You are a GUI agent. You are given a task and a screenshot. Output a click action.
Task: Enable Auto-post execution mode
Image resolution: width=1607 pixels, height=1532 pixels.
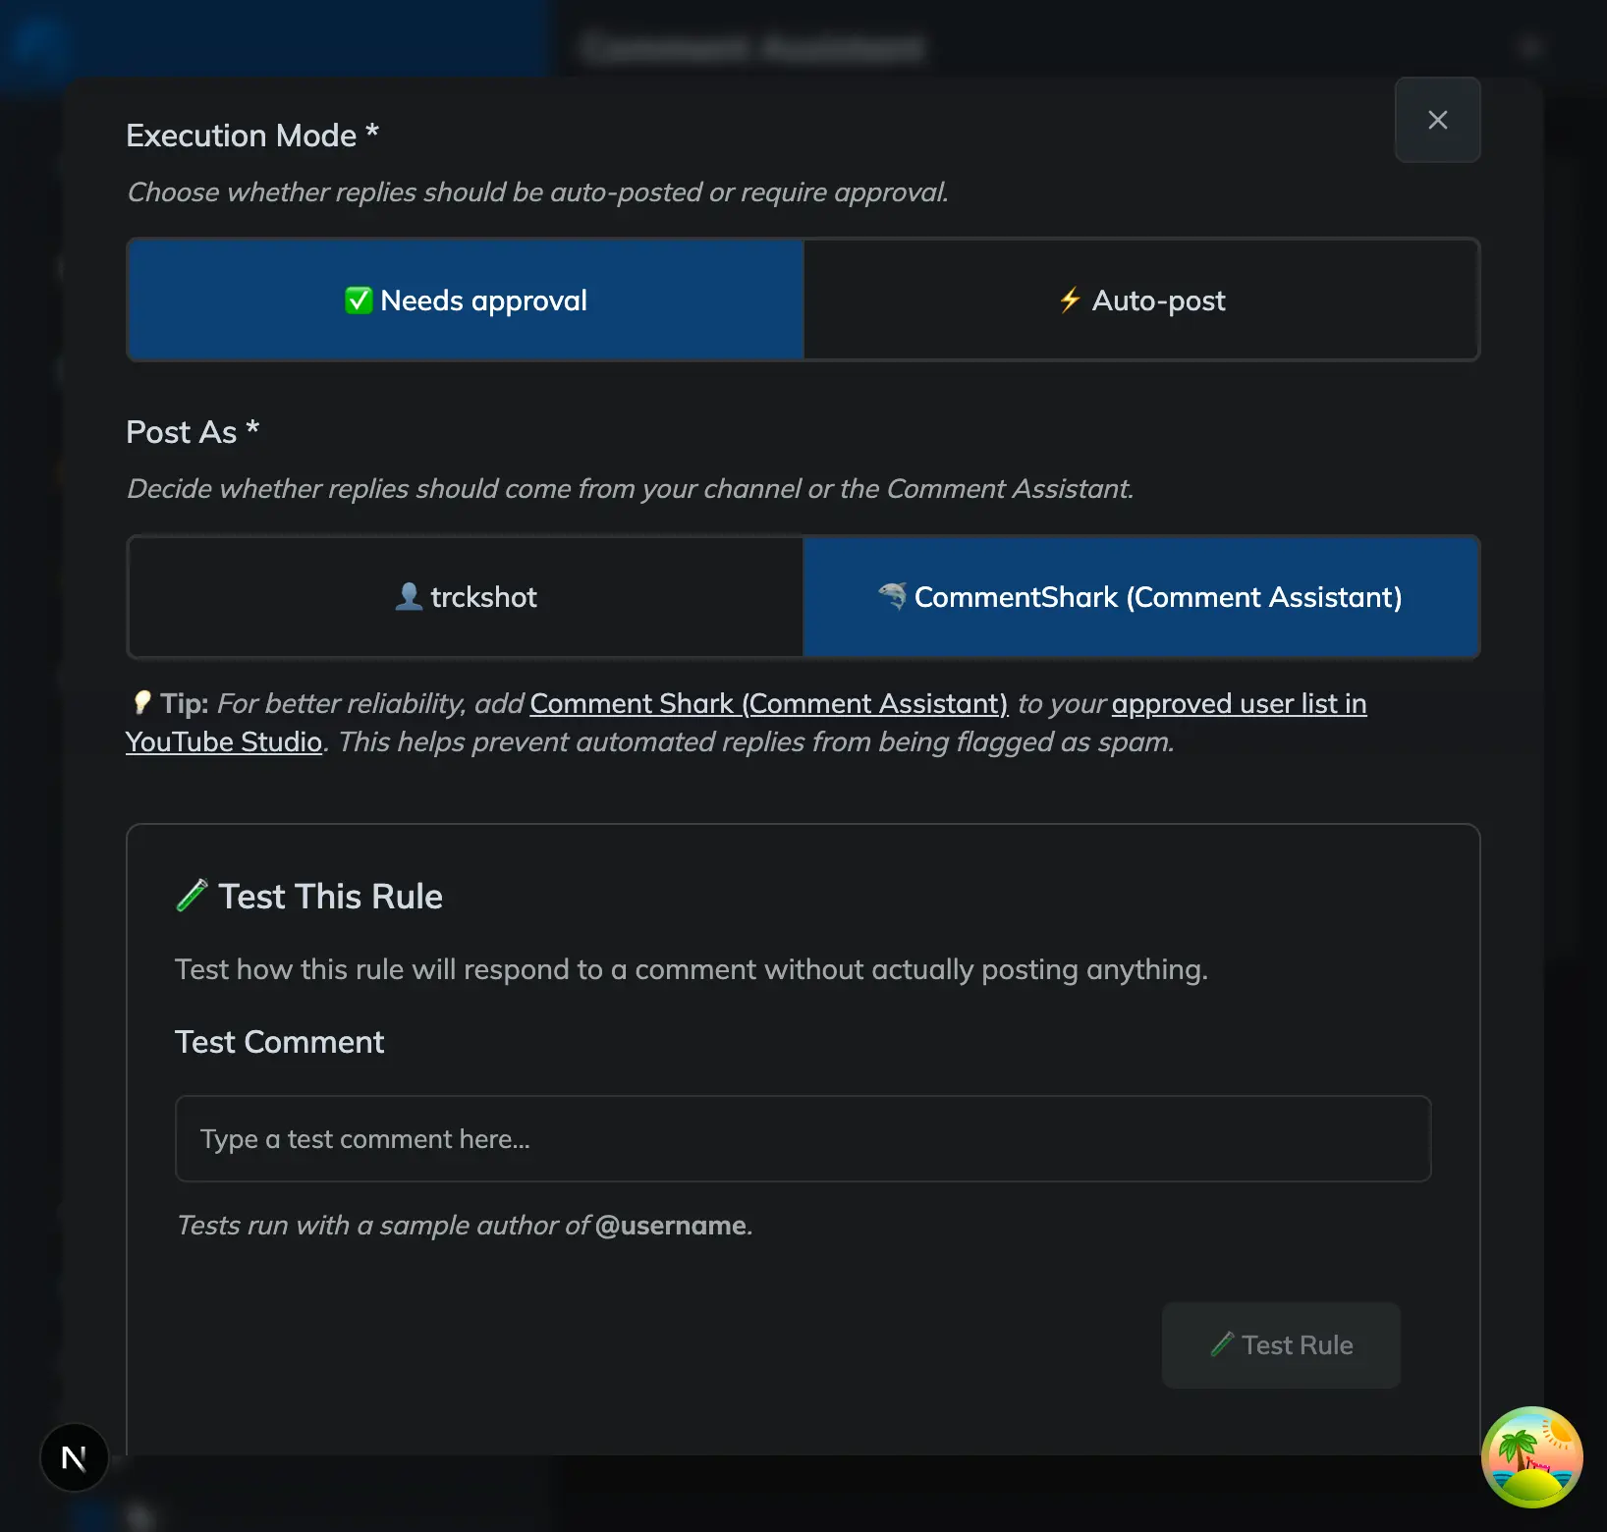(x=1140, y=301)
